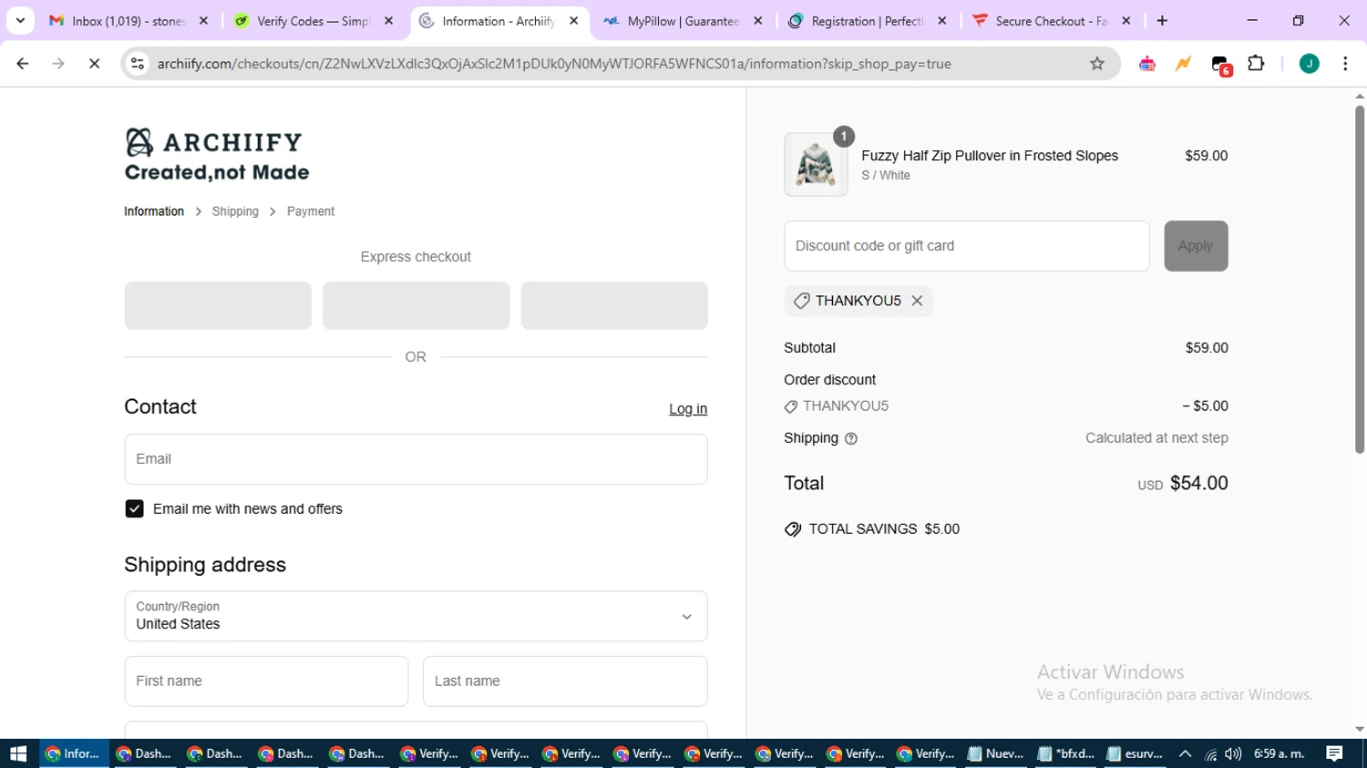Click the Fuzzy Half Zip Pullover thumbnail
The height and width of the screenshot is (768, 1367).
[816, 165]
